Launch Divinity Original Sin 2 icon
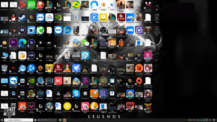The height and width of the screenshot is (122, 217). point(148,93)
